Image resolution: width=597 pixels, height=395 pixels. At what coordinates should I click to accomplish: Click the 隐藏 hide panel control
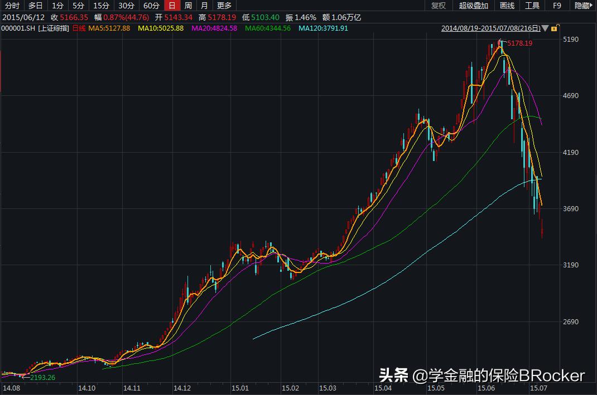click(x=581, y=6)
